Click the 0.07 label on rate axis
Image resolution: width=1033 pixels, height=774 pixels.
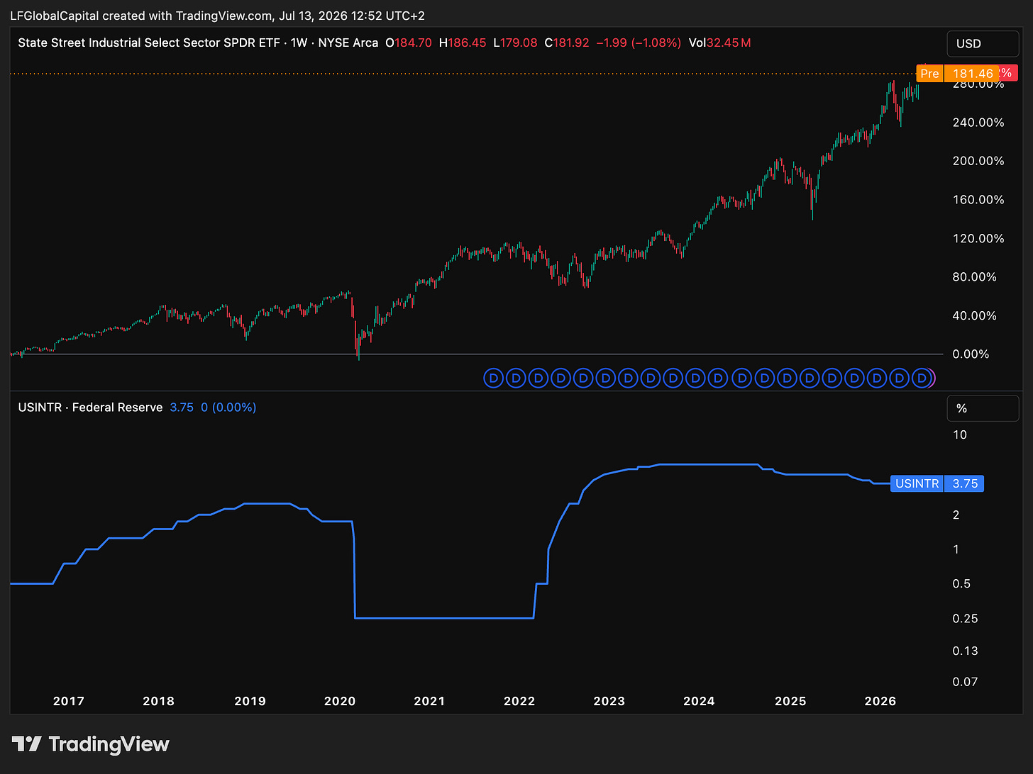click(x=965, y=682)
